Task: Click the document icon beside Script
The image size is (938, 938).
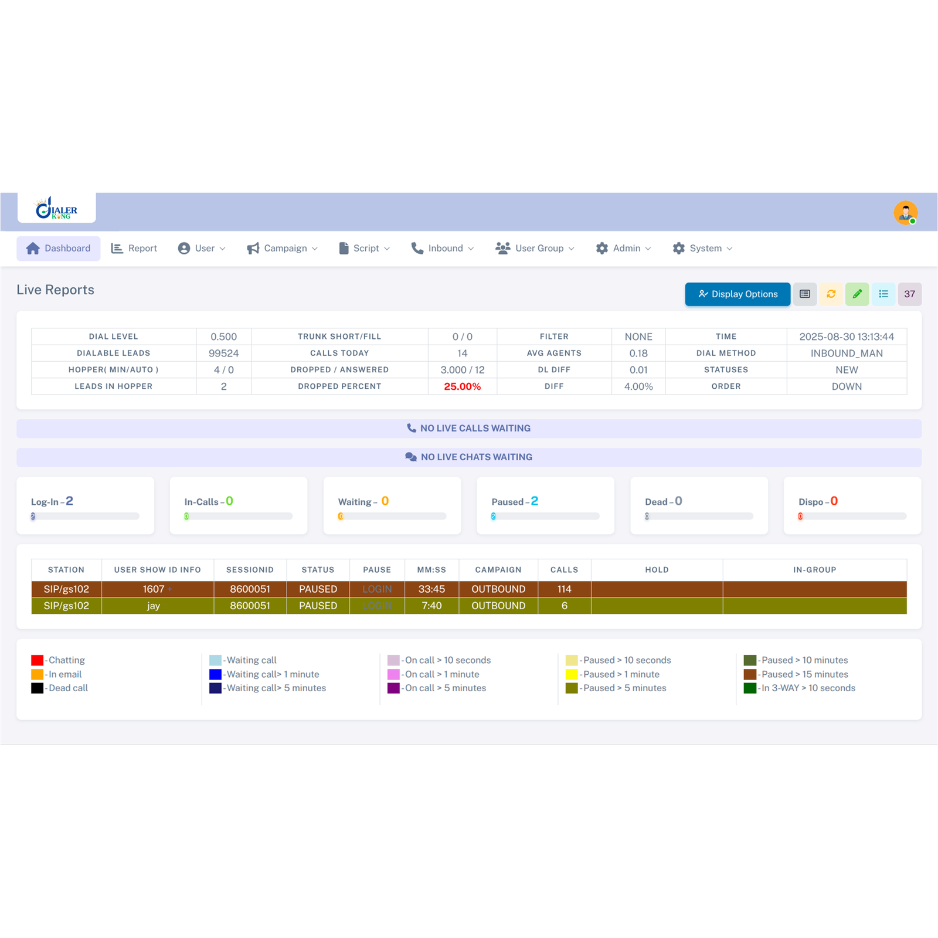Action: [x=344, y=249]
